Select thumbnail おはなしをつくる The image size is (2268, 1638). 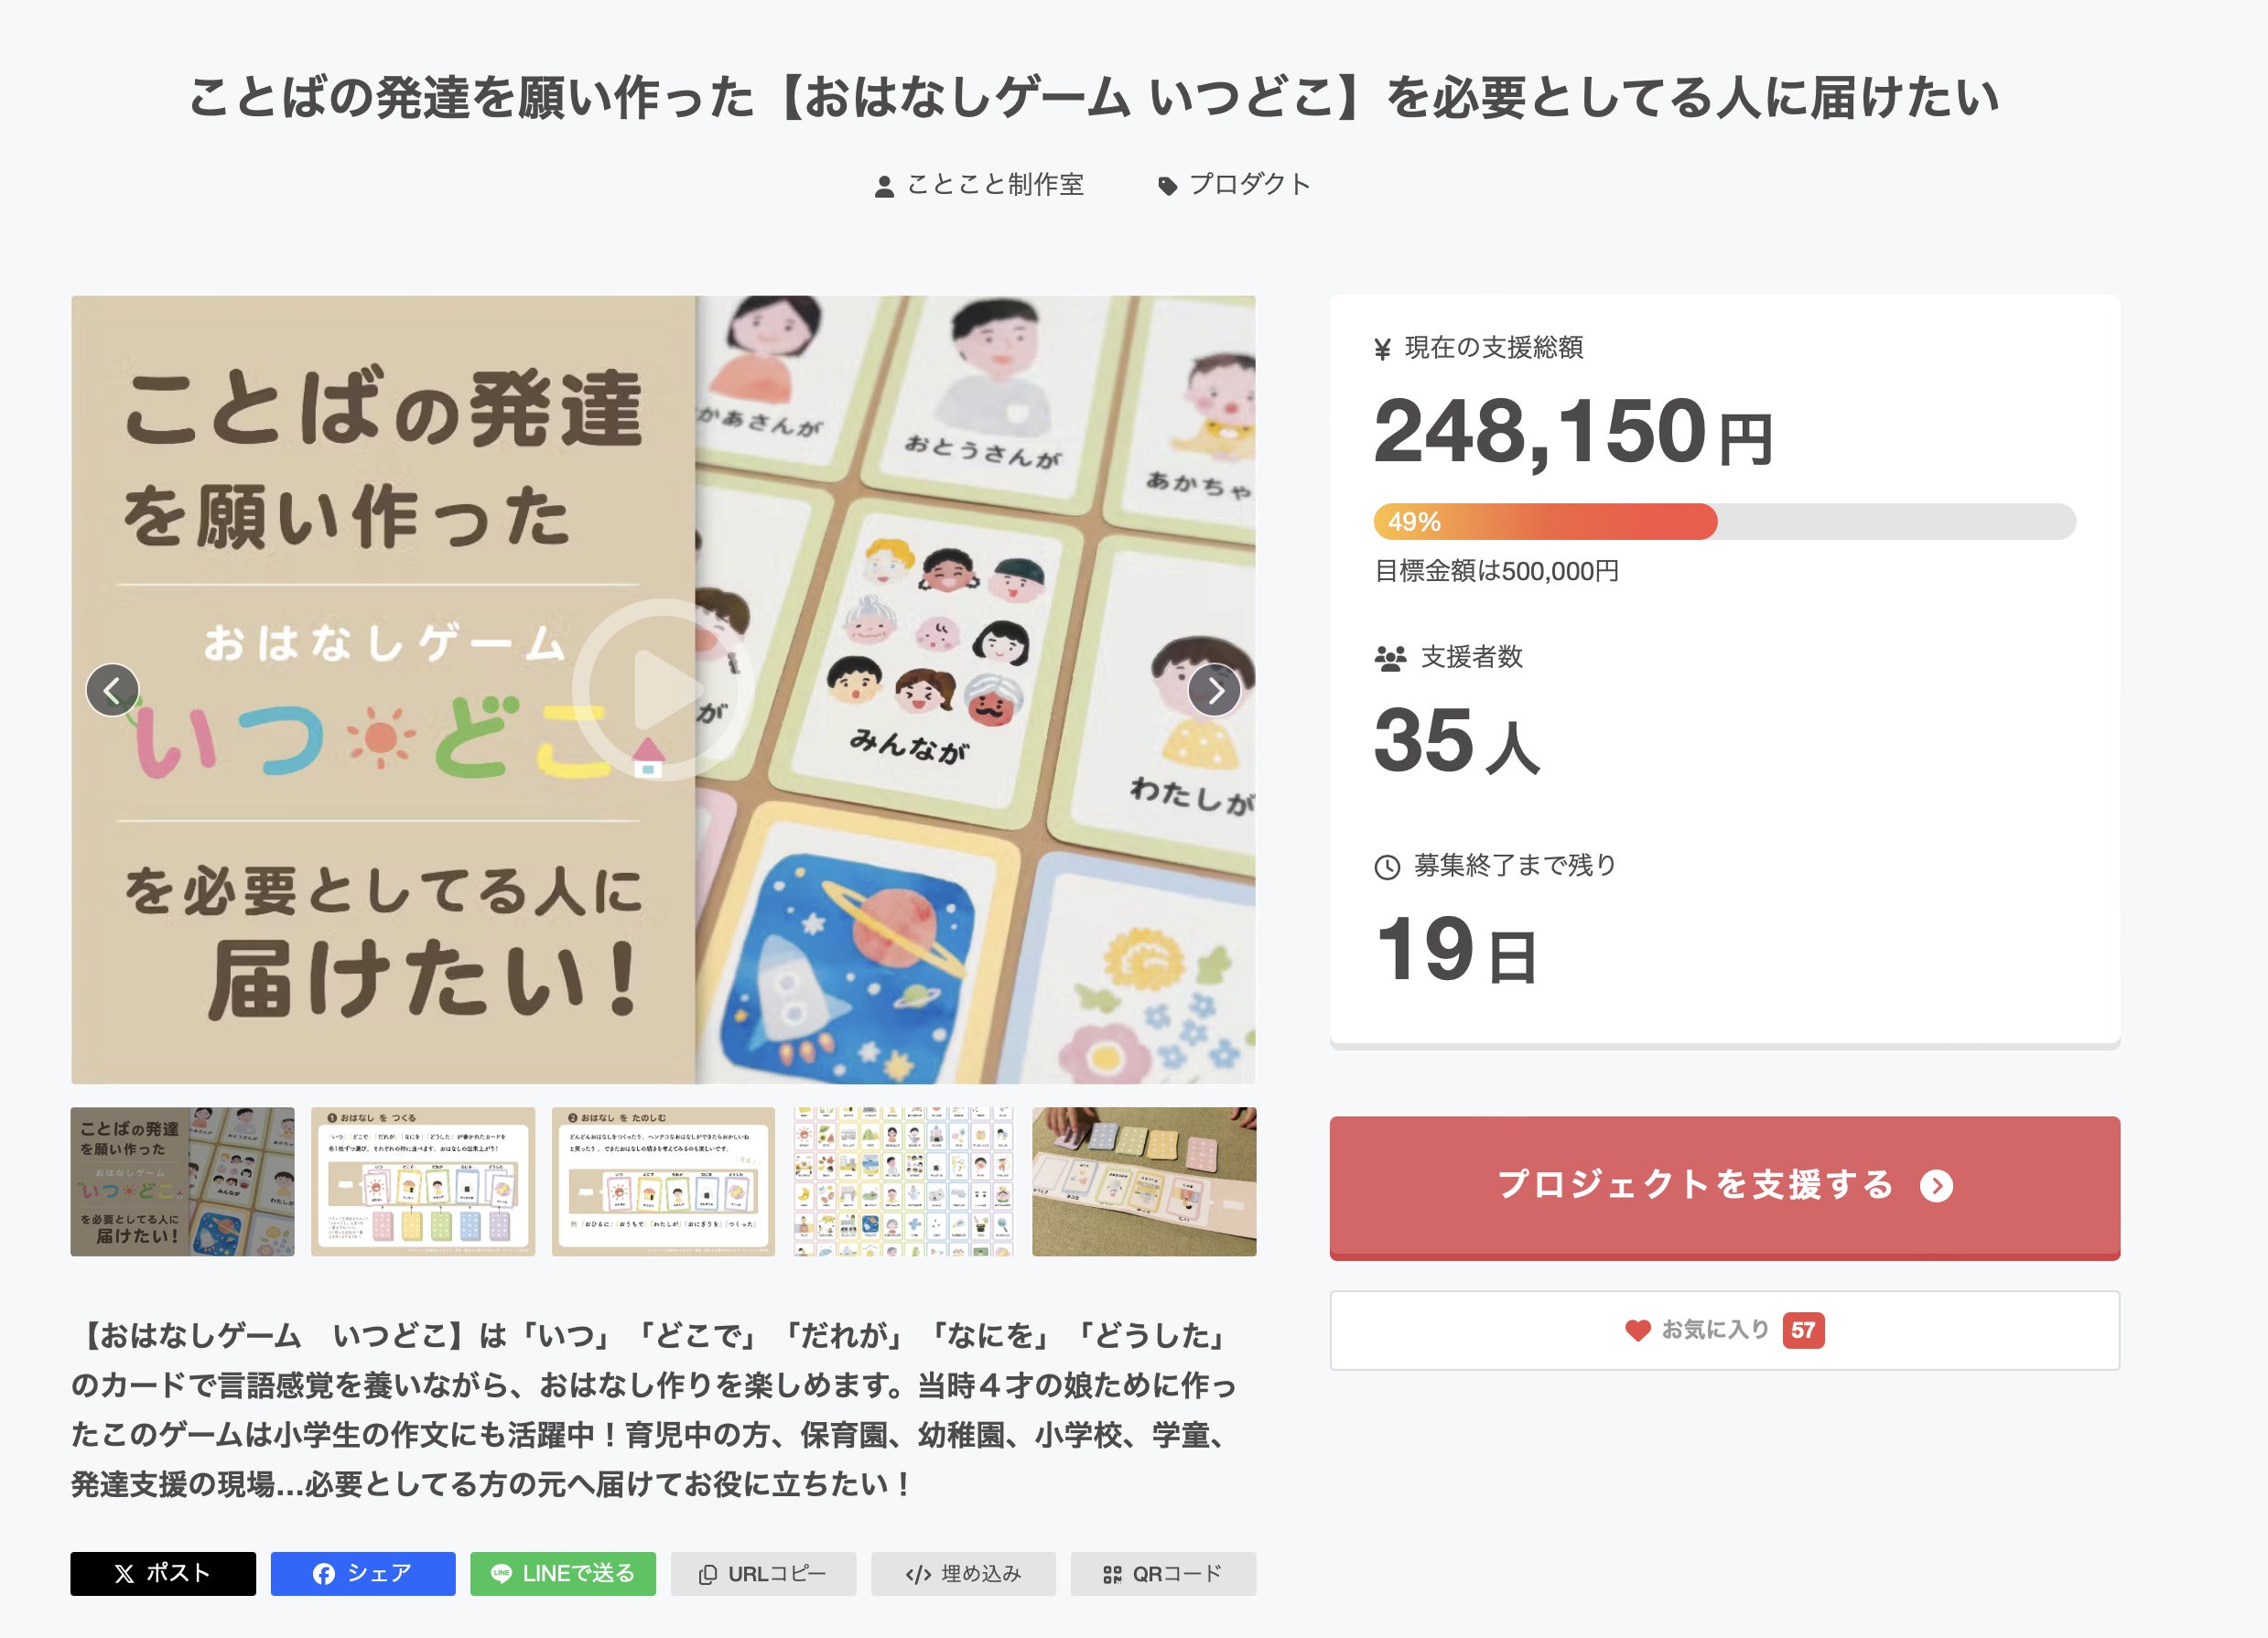423,1181
